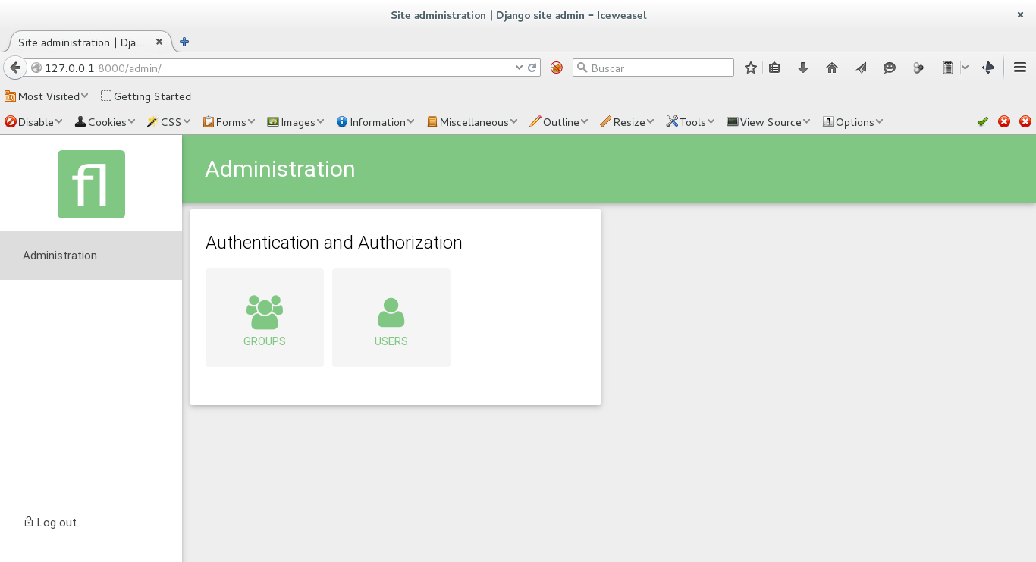Bookmark this page with the star icon
Viewport: 1036px width, 562px height.
point(750,68)
